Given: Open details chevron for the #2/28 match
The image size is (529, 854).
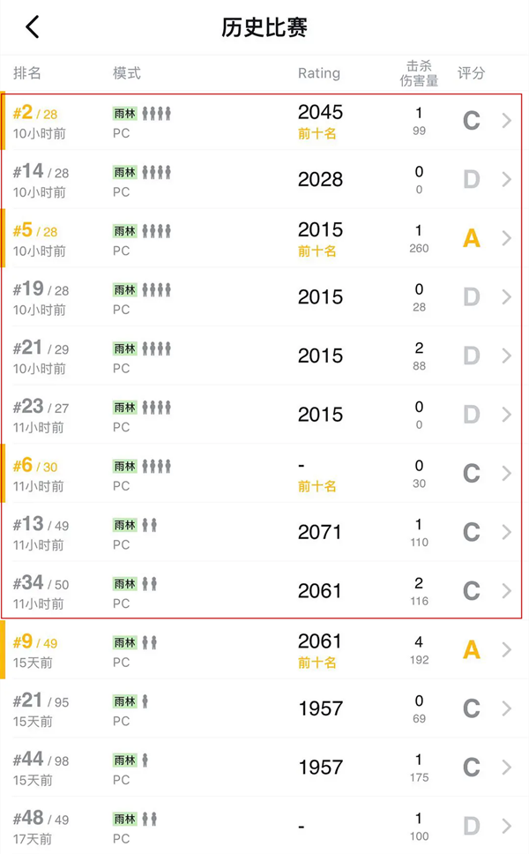Looking at the screenshot, I should pyautogui.click(x=506, y=120).
